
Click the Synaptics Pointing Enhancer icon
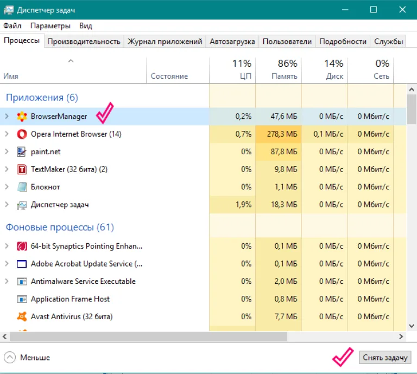(x=22, y=246)
